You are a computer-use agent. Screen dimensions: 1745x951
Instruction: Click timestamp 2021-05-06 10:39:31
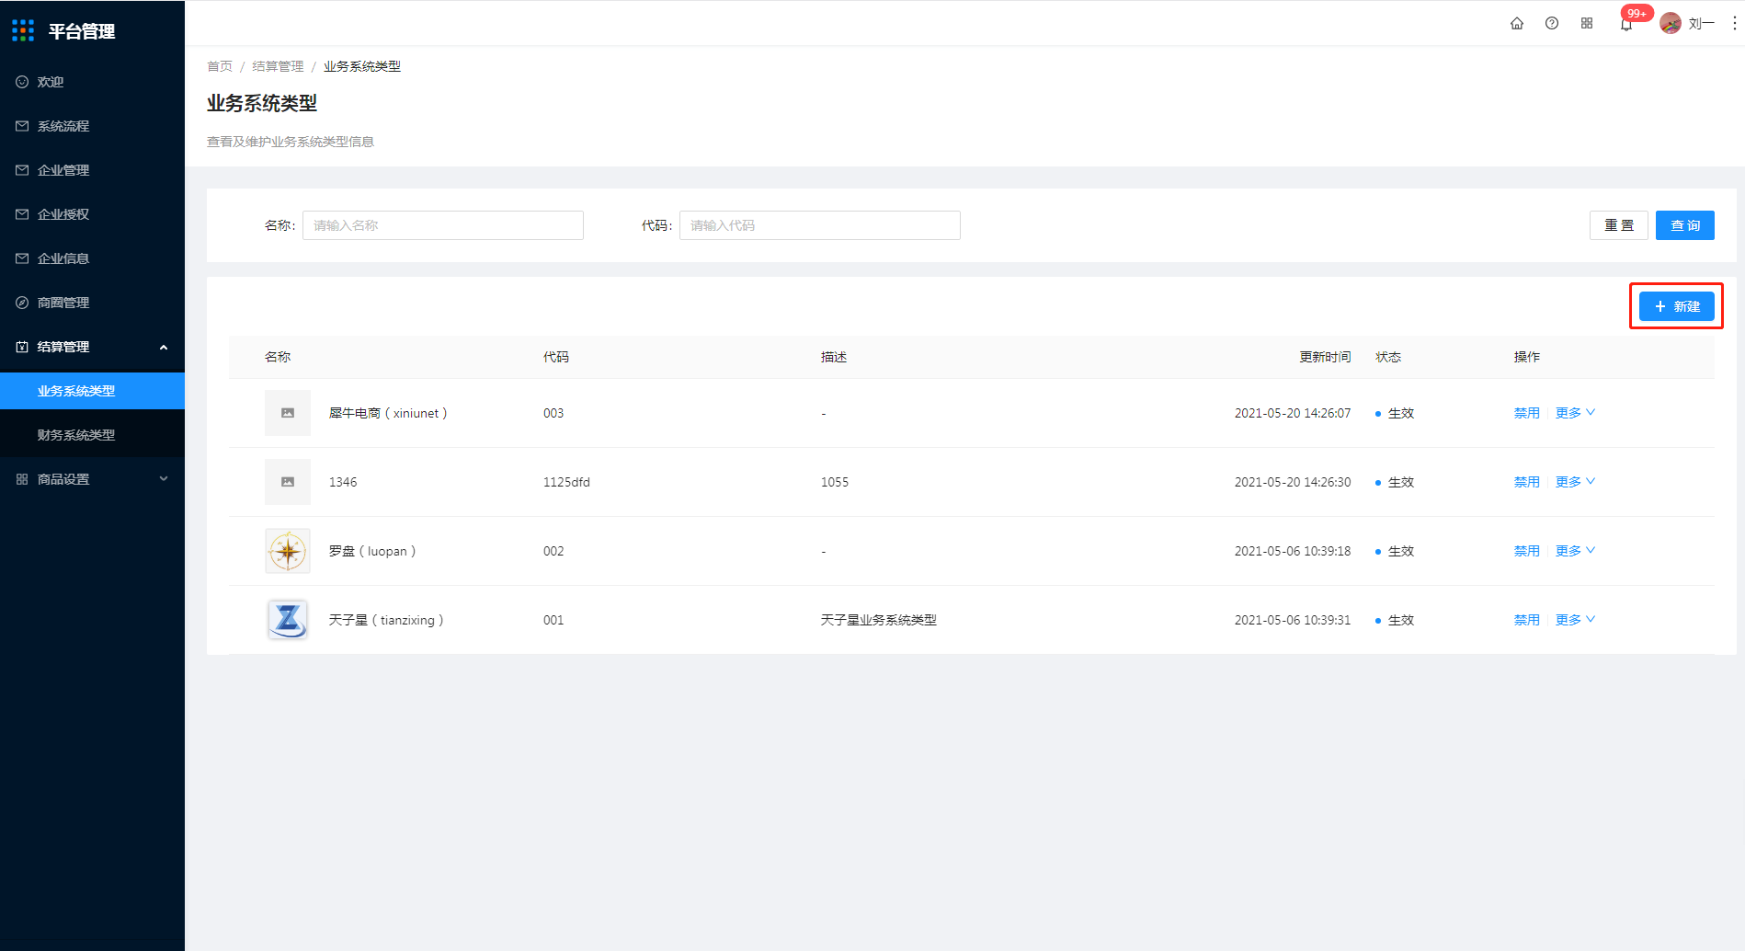tap(1293, 620)
